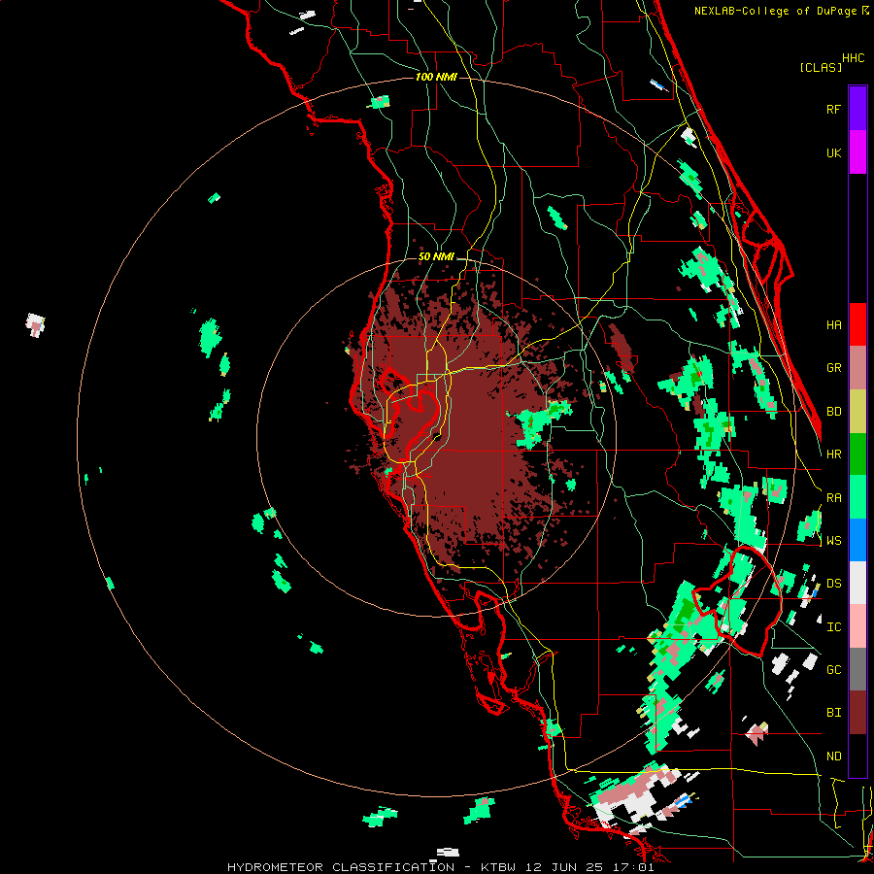Click the 'ND' legend label
This screenshot has width=874, height=874.
pos(833,756)
